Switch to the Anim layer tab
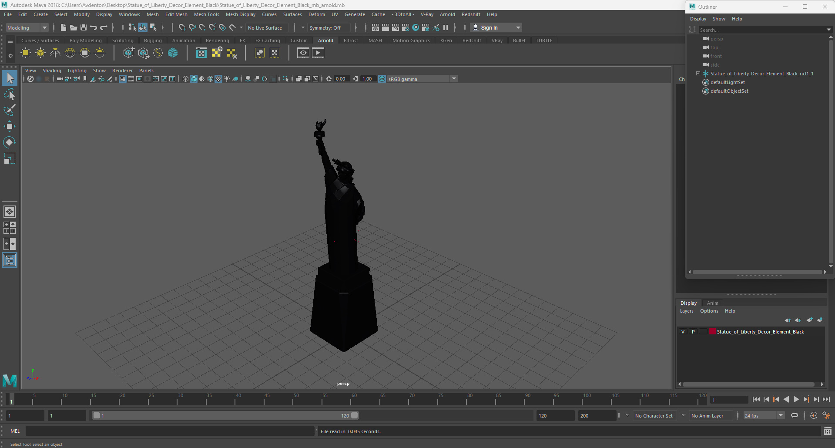This screenshot has width=835, height=448. tap(712, 303)
